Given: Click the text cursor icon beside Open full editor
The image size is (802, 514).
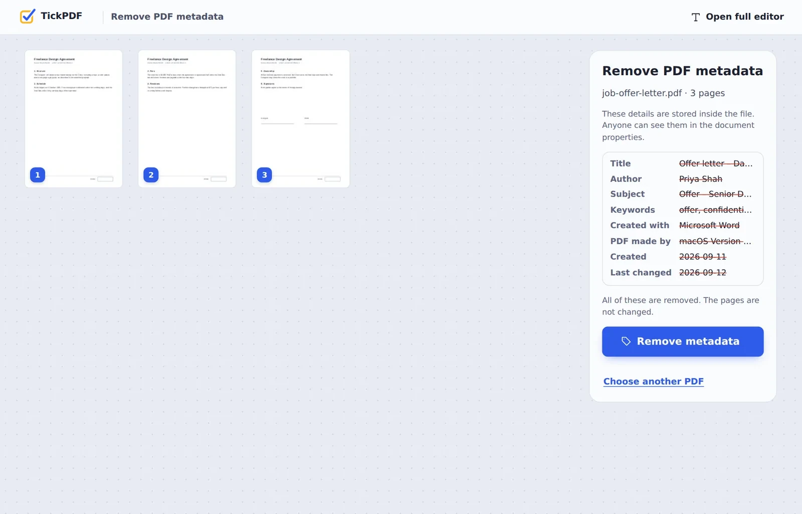Looking at the screenshot, I should pyautogui.click(x=695, y=17).
